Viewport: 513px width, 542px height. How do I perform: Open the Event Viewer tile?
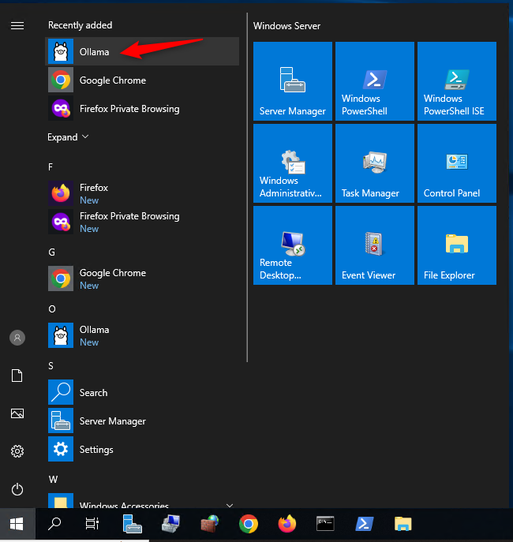click(x=375, y=245)
